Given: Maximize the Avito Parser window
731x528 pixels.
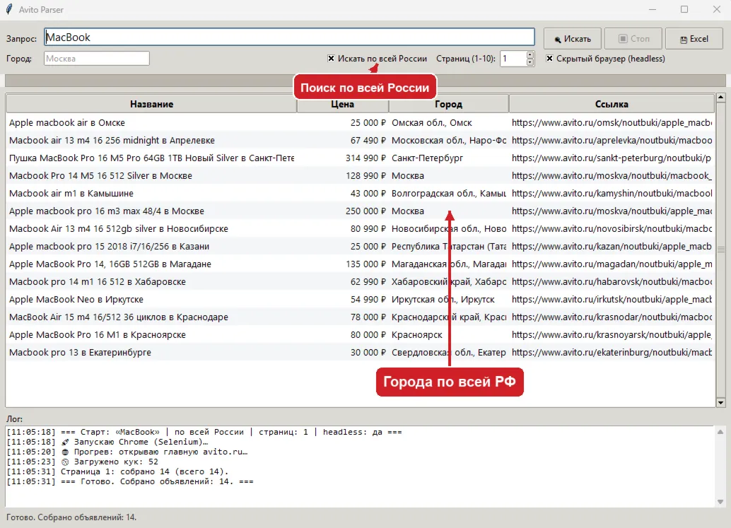Looking at the screenshot, I should click(684, 9).
